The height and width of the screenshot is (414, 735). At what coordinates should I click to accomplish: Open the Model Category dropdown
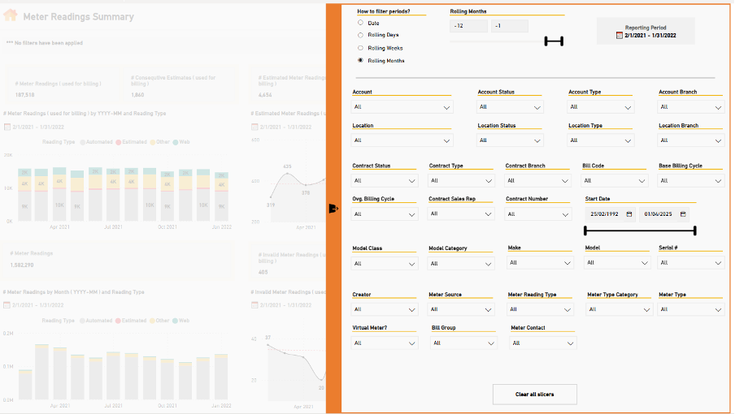(461, 264)
